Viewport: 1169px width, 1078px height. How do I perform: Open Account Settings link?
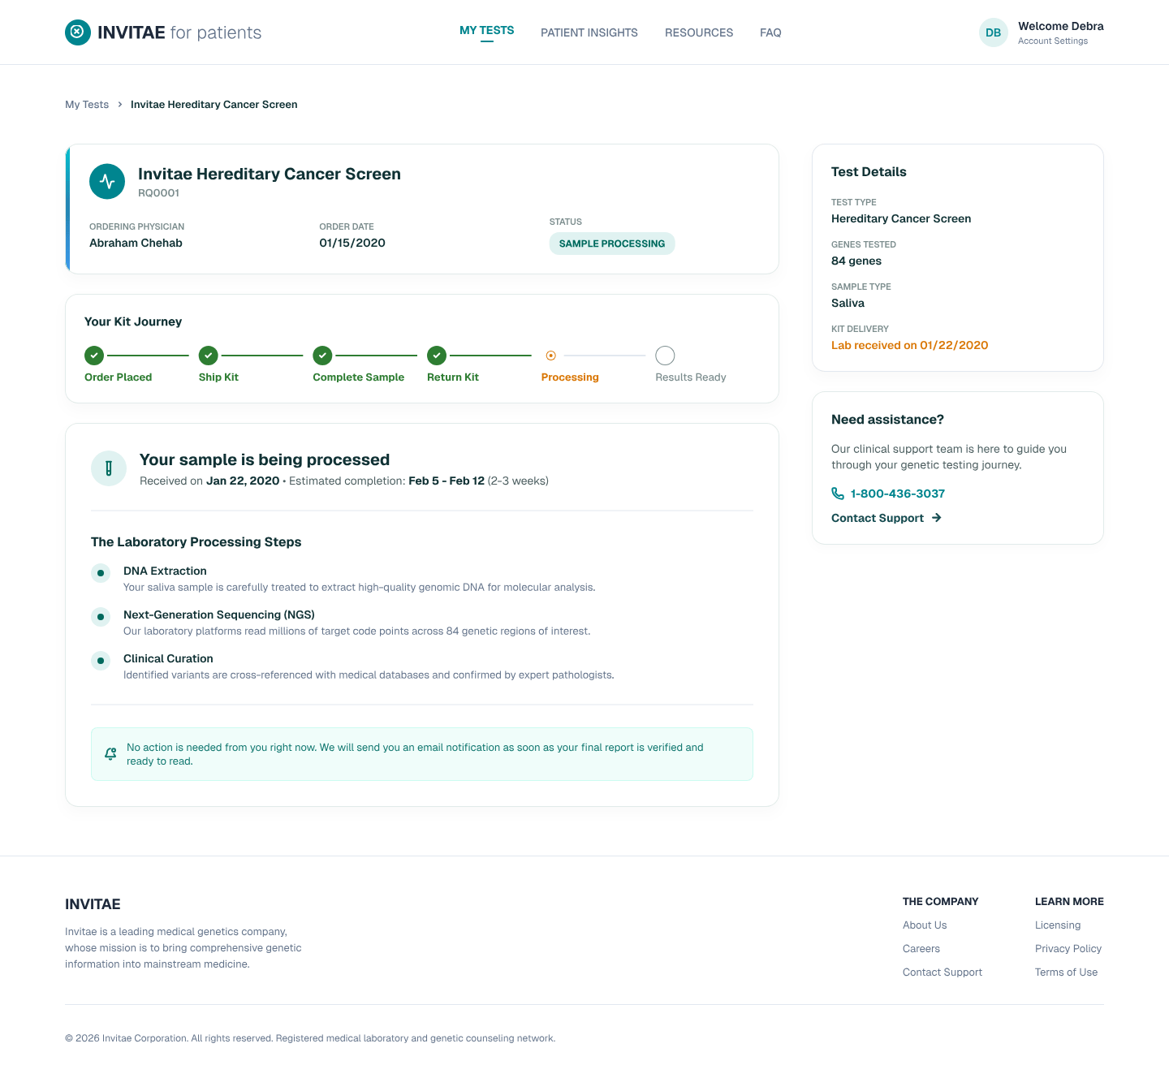point(1053,41)
